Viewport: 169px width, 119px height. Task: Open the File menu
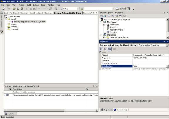click(3, 5)
